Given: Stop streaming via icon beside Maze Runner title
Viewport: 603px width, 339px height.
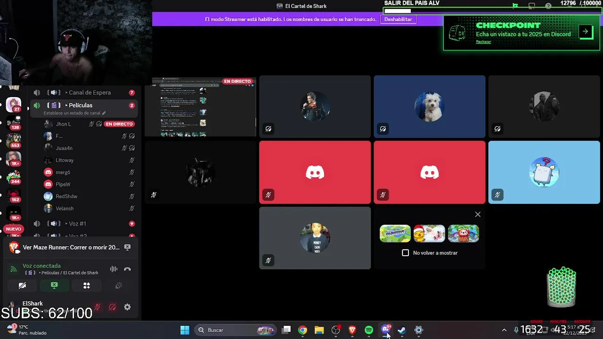Looking at the screenshot, I should (x=127, y=247).
